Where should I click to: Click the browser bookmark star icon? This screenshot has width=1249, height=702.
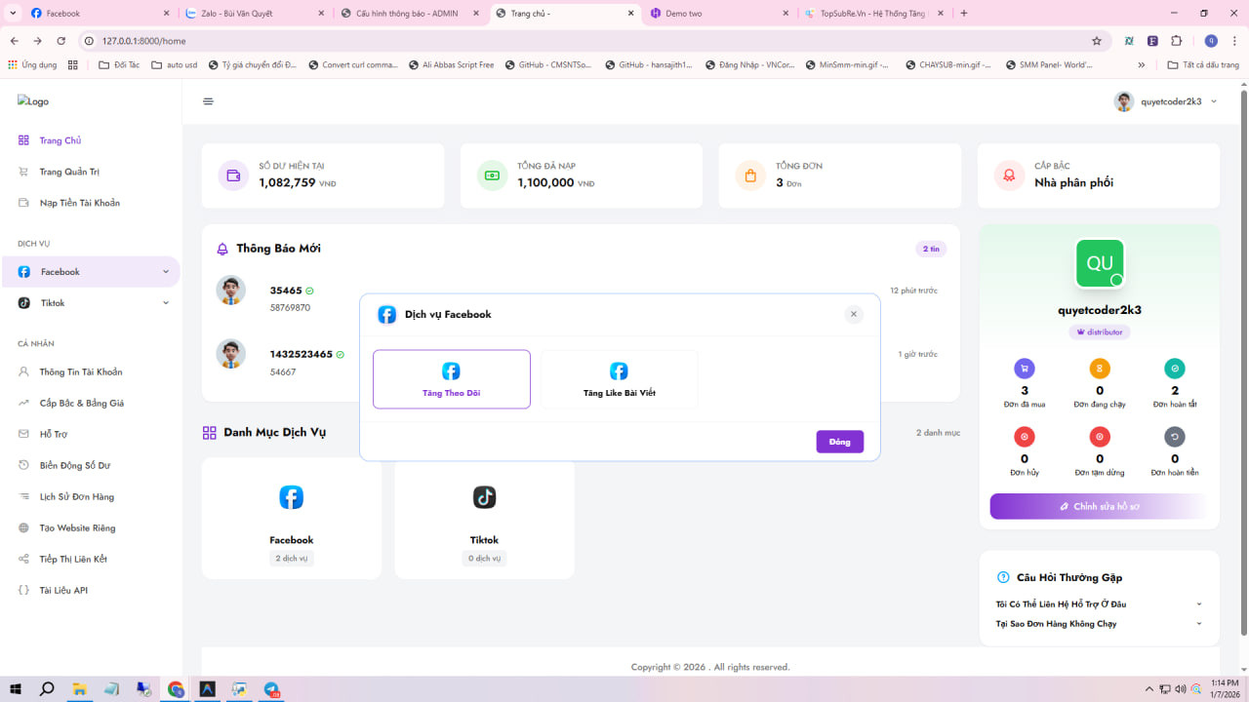(x=1096, y=41)
